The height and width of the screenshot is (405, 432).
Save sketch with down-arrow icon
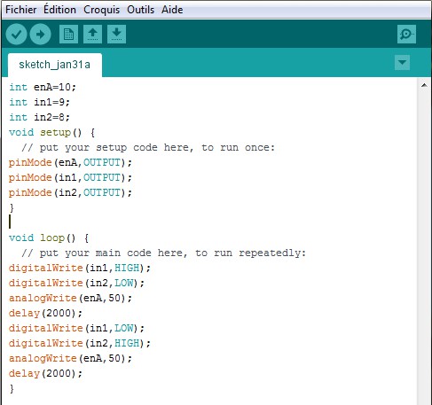click(x=116, y=35)
